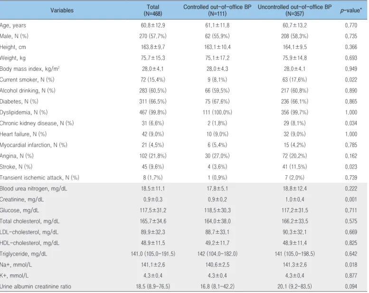Screen dimensions: 369x293
Task: Select the 'Heart failure, N (%)' label
Action: [x=23, y=134]
